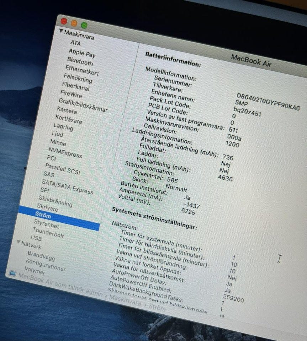The height and width of the screenshot is (341, 307).
Task: Click the manufacturer value SMP
Action: tap(241, 103)
